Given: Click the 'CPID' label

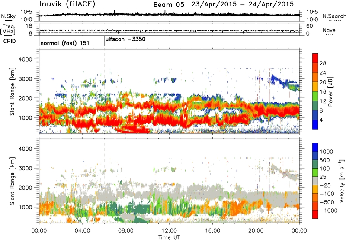Looking at the screenshot, I should point(10,41).
